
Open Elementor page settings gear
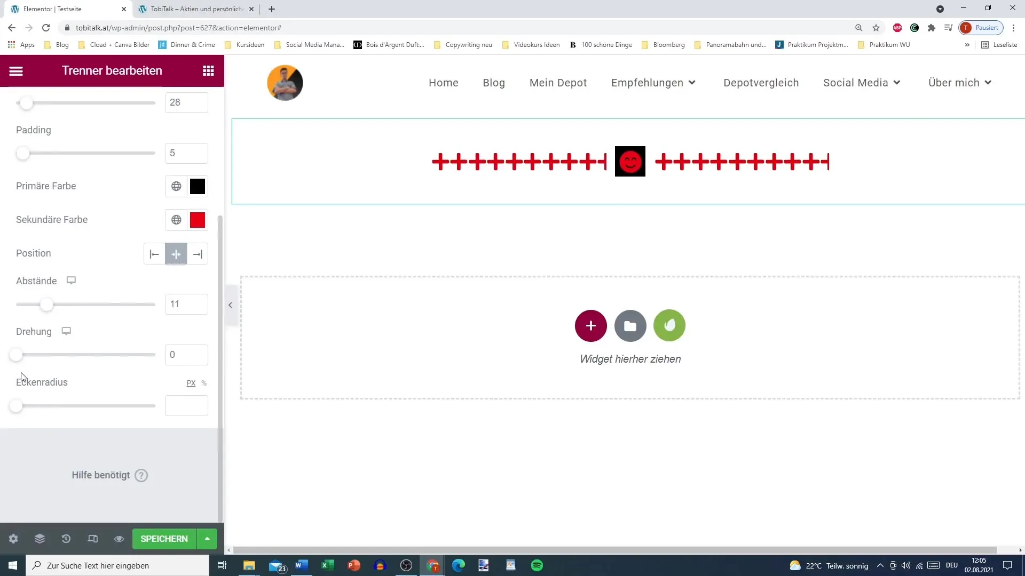tap(13, 539)
